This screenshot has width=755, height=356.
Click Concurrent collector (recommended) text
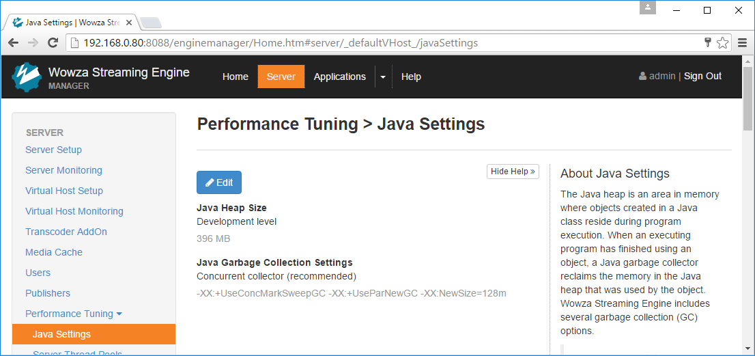click(276, 277)
